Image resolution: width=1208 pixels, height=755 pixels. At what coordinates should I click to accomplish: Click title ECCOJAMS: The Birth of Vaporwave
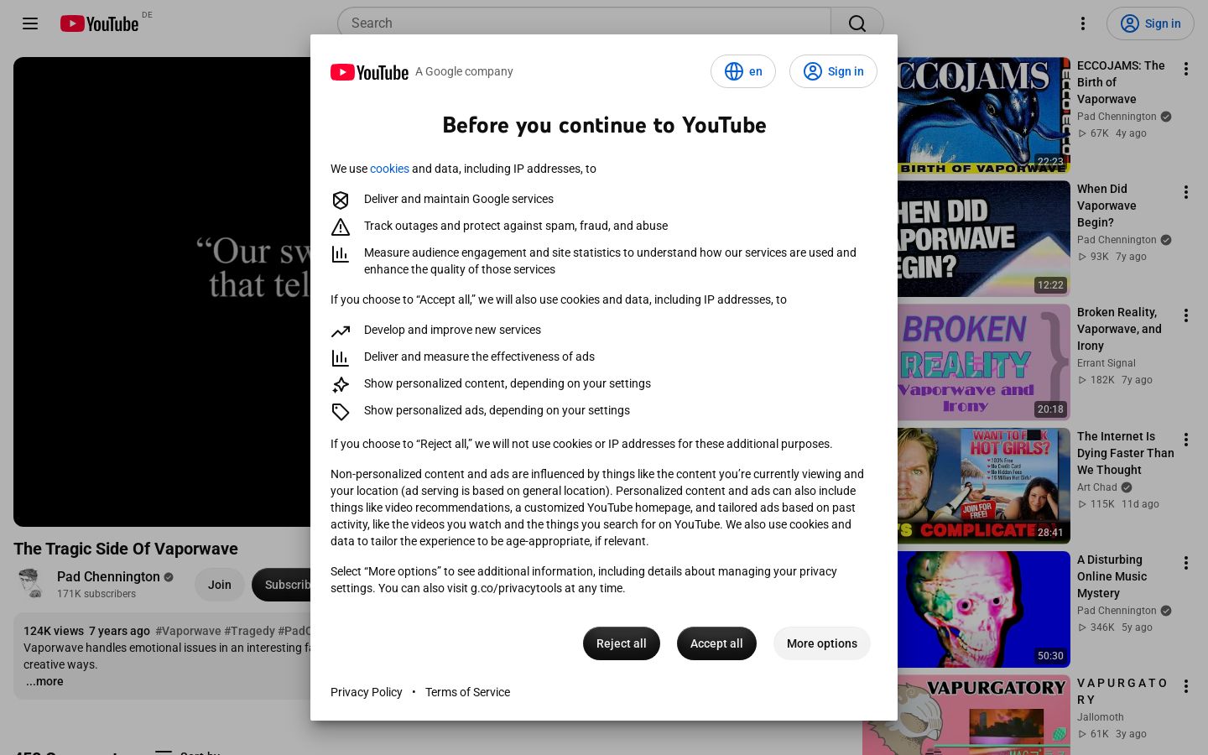(x=1121, y=82)
